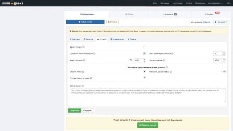
Task: Select the Отписка settings tab
Action: point(102,39)
